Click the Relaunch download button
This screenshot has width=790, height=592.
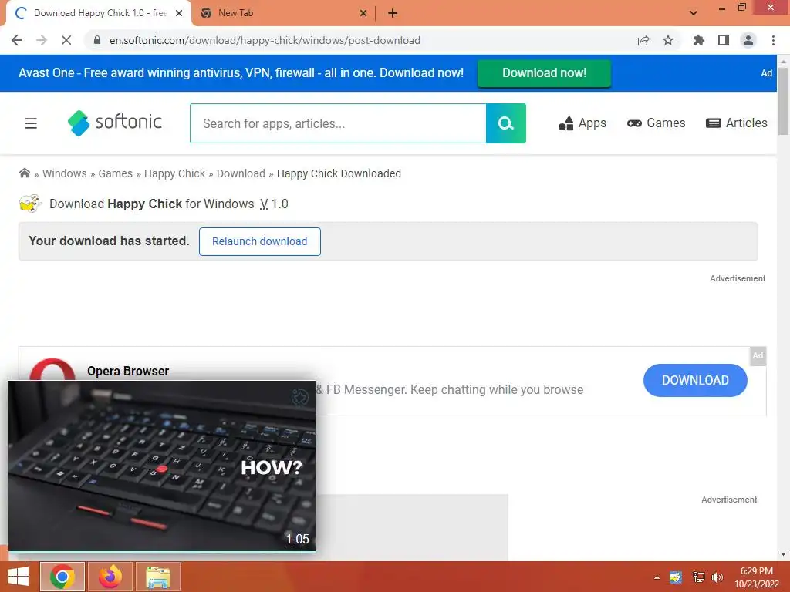click(x=259, y=241)
